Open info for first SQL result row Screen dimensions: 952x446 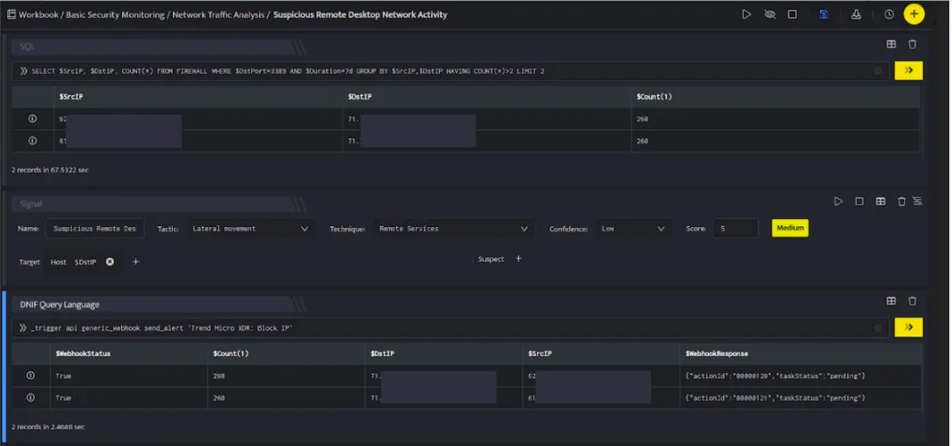(33, 119)
